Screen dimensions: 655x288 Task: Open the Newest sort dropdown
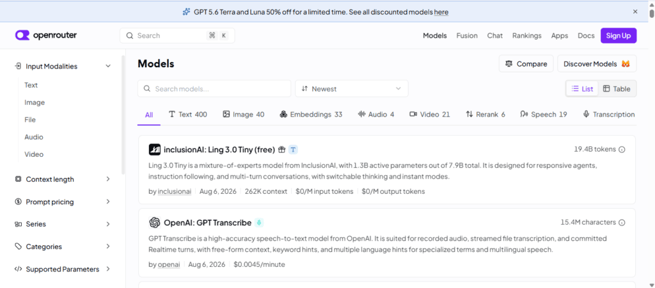point(352,88)
